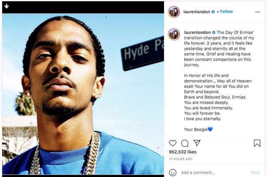Click the verified badge in header

213,12
